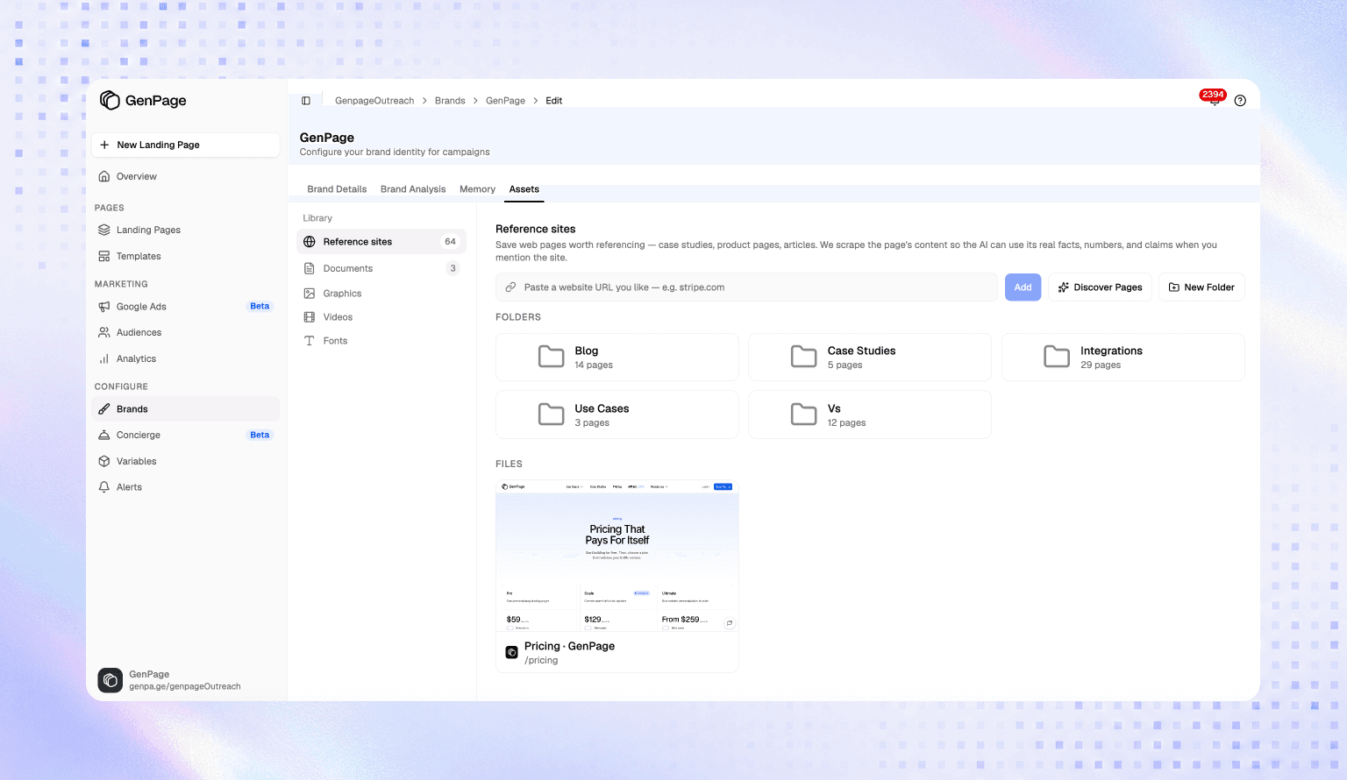The image size is (1347, 780).
Task: Switch to the Memory tab
Action: point(477,189)
